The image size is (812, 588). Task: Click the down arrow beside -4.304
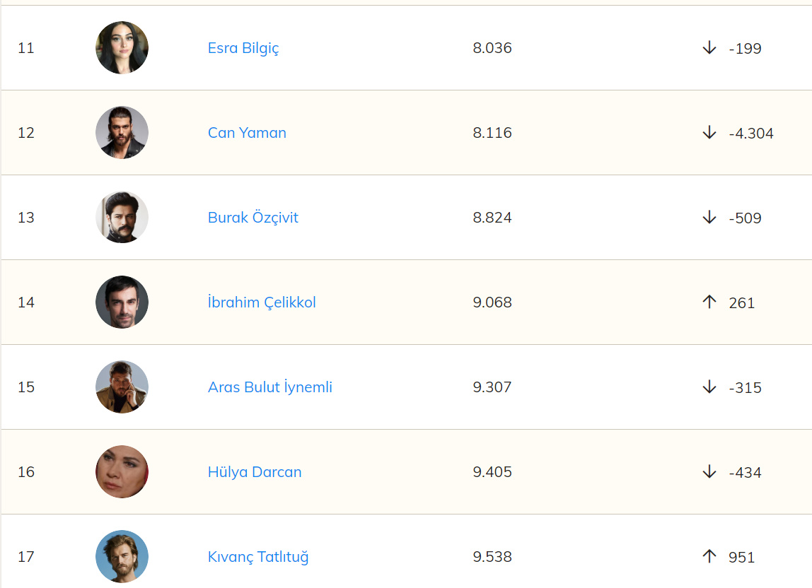point(709,133)
